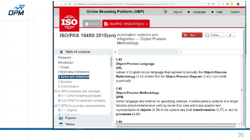Click the Search link in top bar
The width and height of the screenshot is (250, 140).
[235, 12]
